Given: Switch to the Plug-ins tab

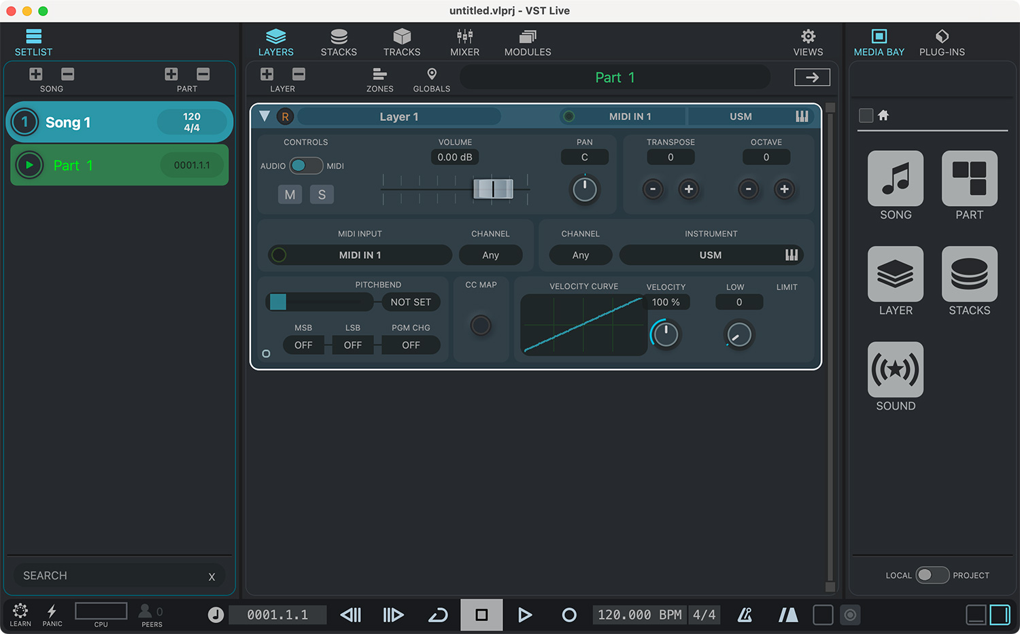Looking at the screenshot, I should [942, 41].
